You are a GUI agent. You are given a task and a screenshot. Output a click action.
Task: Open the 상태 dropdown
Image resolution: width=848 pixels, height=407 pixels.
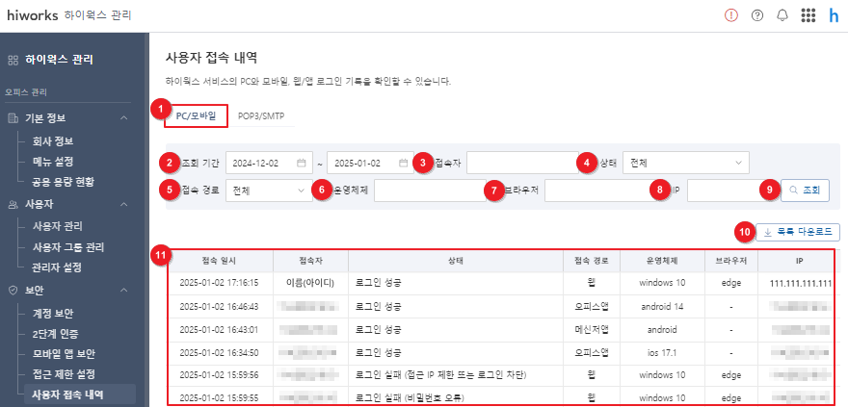(x=685, y=163)
